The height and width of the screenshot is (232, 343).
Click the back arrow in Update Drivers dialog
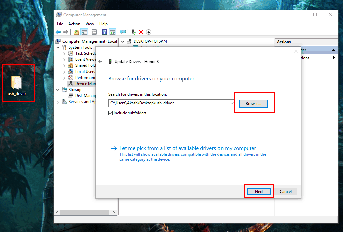100,61
